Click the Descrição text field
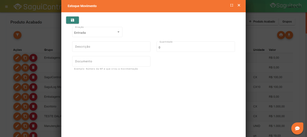The width and height of the screenshot is (307, 137). 111,47
